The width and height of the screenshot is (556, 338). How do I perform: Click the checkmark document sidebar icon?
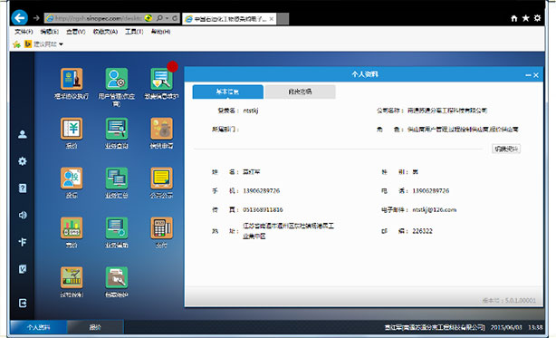pos(23,269)
